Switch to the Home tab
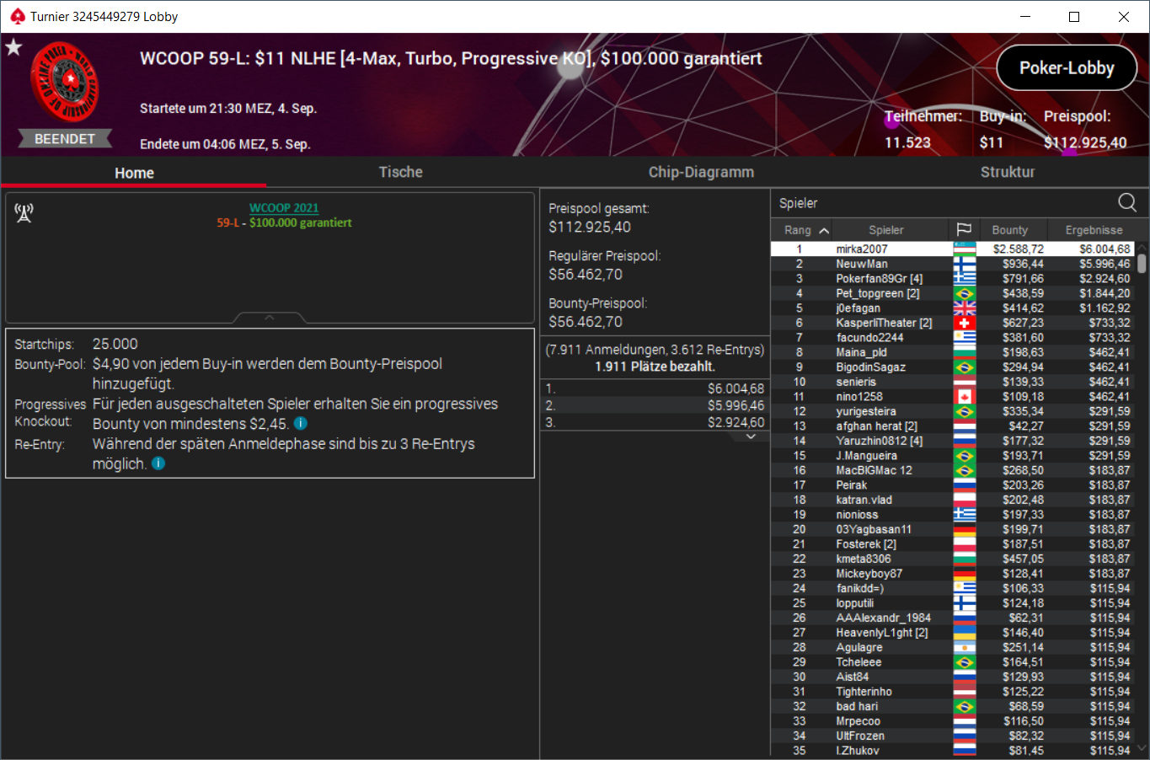Image resolution: width=1150 pixels, height=760 pixels. (x=134, y=173)
